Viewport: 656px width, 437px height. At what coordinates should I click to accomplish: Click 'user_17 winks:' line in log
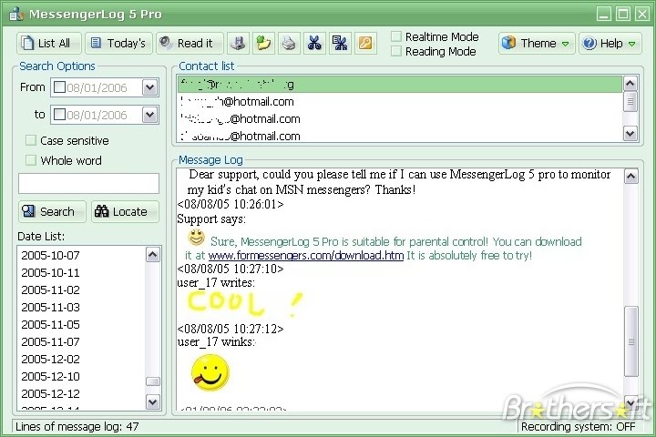pyautogui.click(x=216, y=342)
